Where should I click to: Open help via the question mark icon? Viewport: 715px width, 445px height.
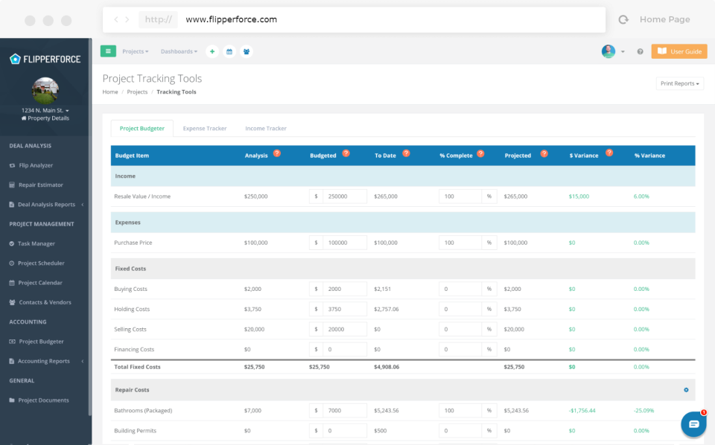pos(639,51)
